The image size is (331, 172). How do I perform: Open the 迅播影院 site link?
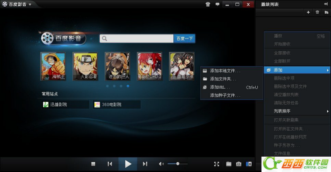65,105
